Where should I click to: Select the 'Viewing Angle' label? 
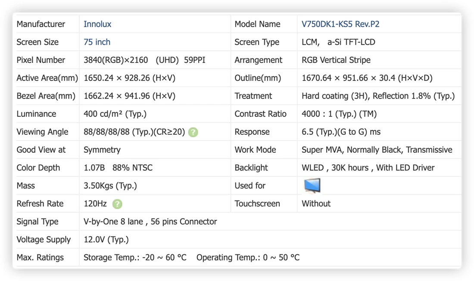[42, 132]
